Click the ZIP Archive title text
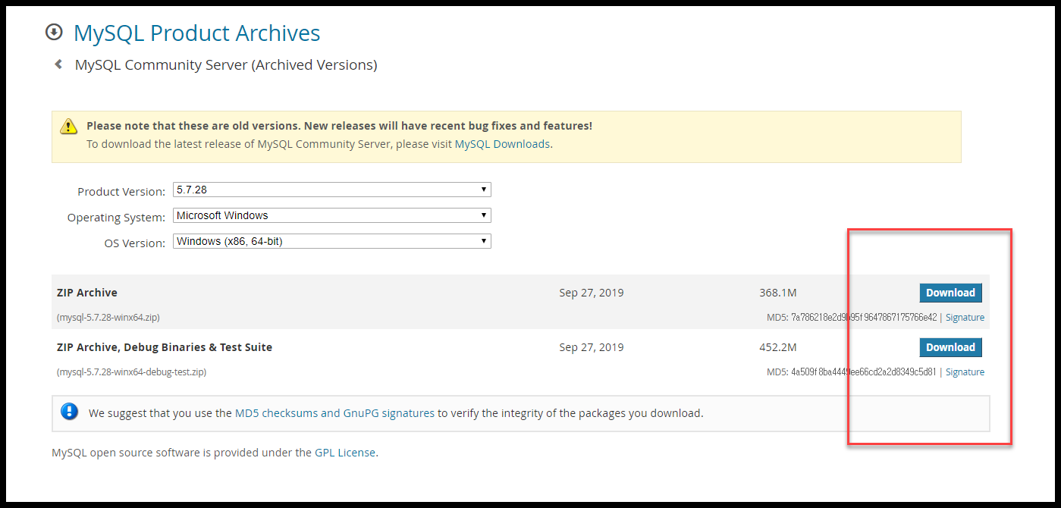This screenshot has width=1061, height=508. tap(87, 293)
